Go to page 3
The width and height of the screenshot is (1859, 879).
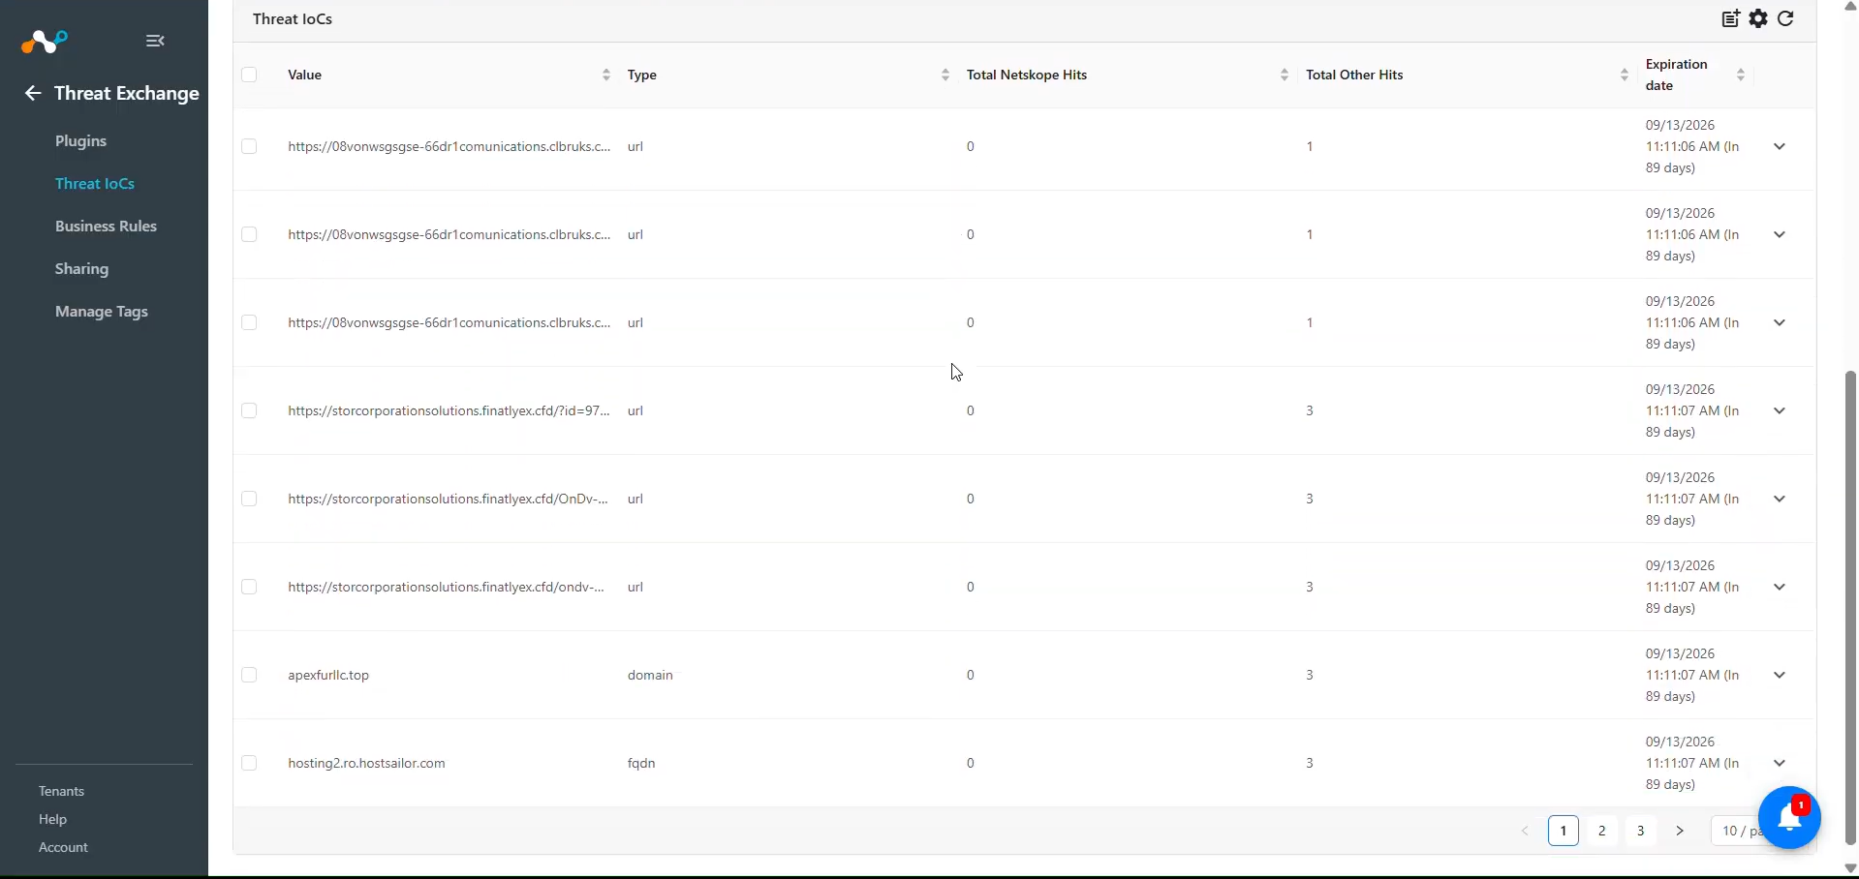tap(1641, 831)
